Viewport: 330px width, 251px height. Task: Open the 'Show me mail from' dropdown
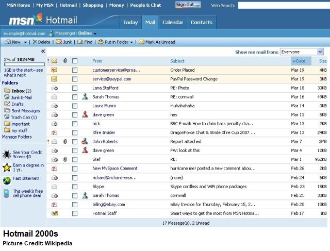pyautogui.click(x=320, y=52)
